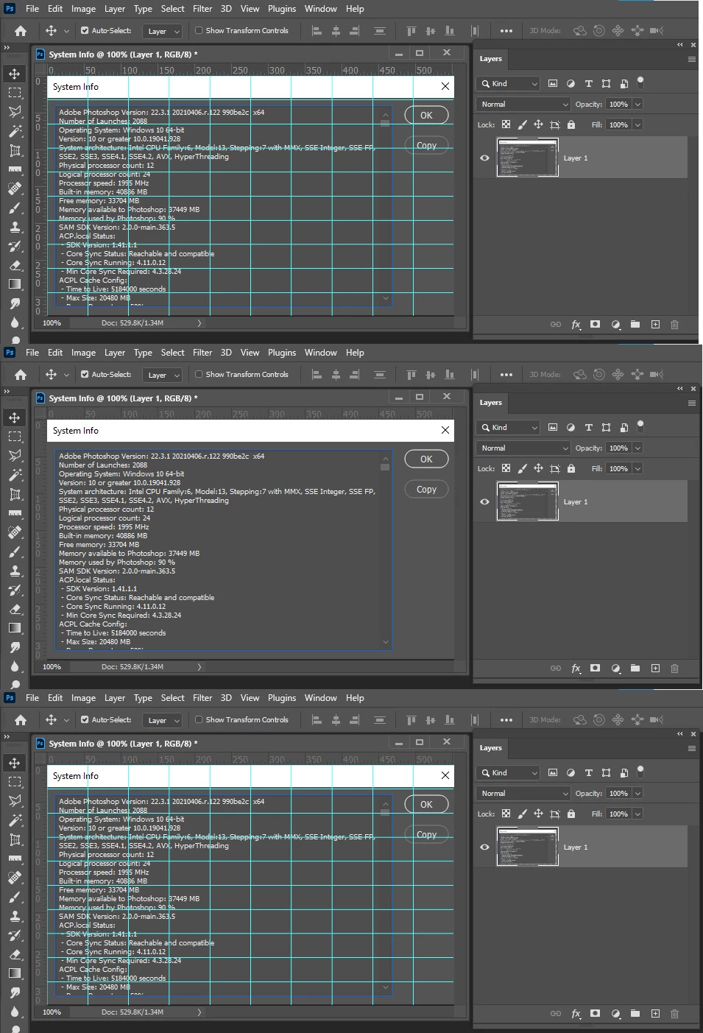Filter for shape layers in bottom Layers panel
Viewport: 703px width, 1033px height.
click(606, 772)
